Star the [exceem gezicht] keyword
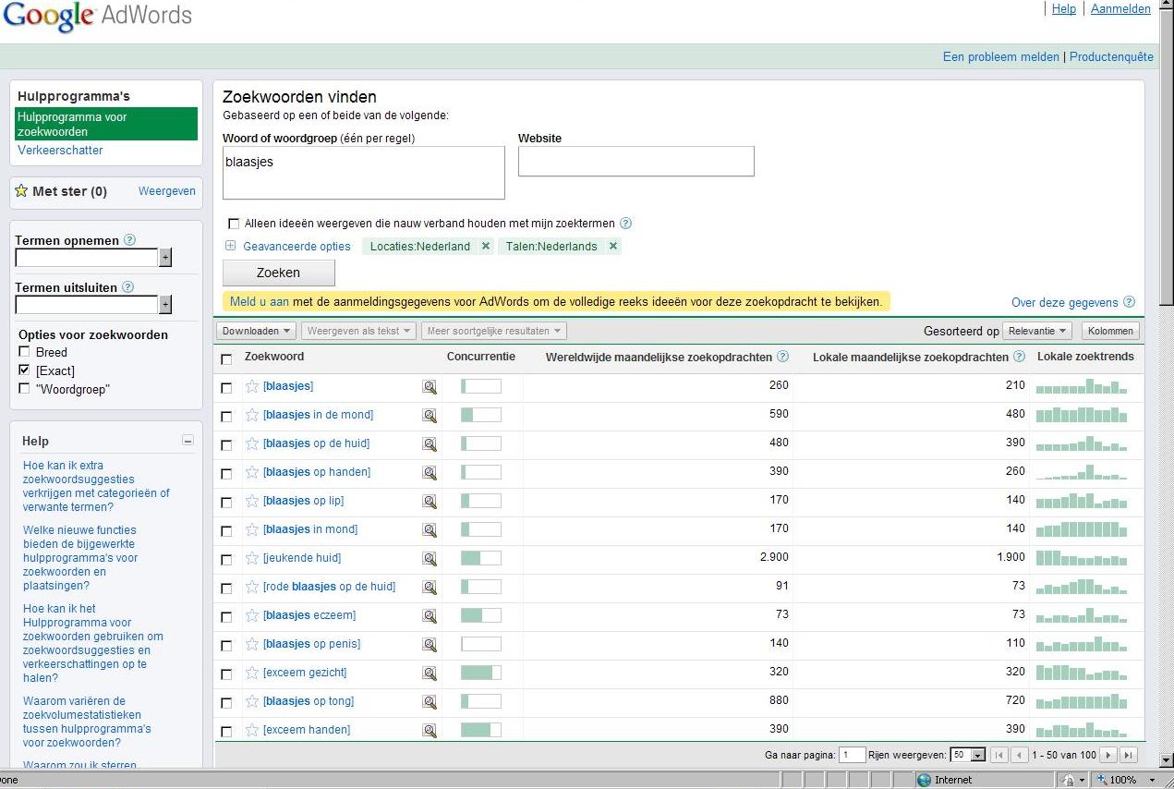 click(252, 673)
